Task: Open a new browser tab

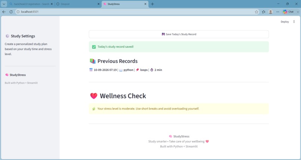Action: 152,4
